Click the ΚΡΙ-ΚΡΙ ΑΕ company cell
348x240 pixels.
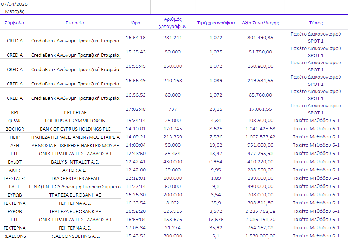pos(75,112)
